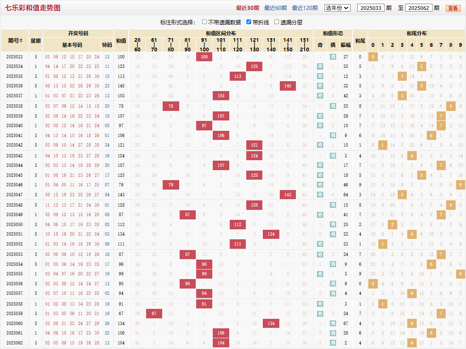
Task: Sort by the 期号 column arrow icon
Action: click(21, 41)
